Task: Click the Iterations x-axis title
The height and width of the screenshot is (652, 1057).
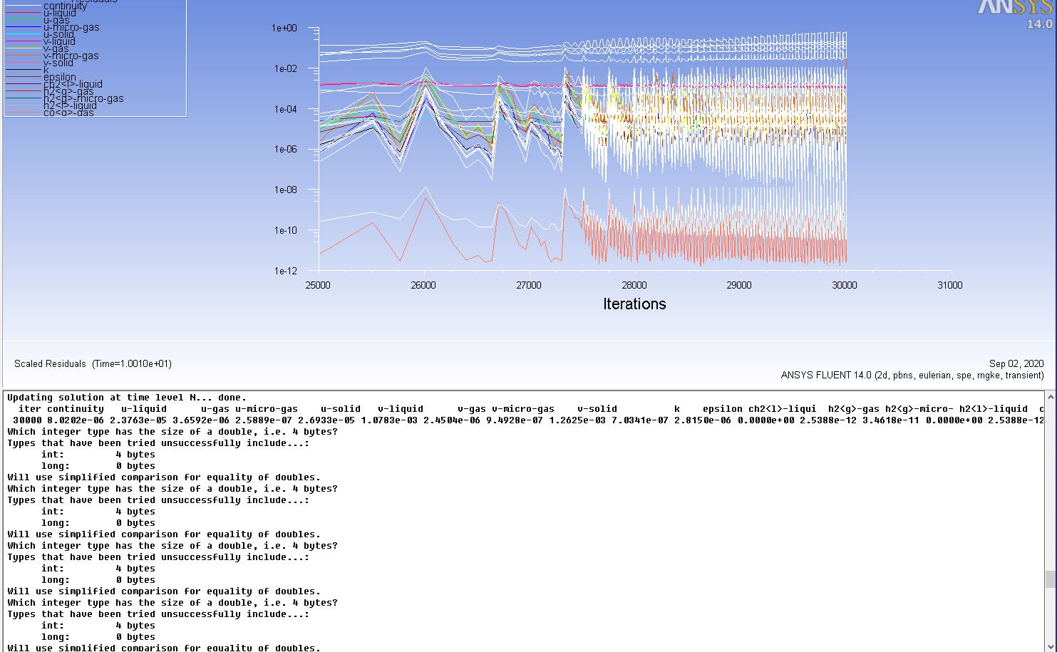Action: 634,304
